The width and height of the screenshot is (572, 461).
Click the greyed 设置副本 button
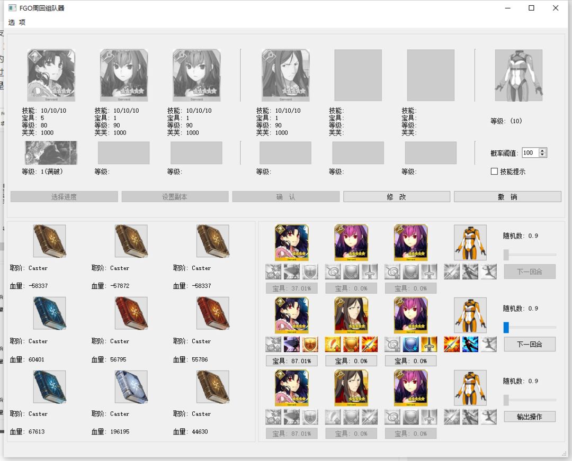click(175, 197)
